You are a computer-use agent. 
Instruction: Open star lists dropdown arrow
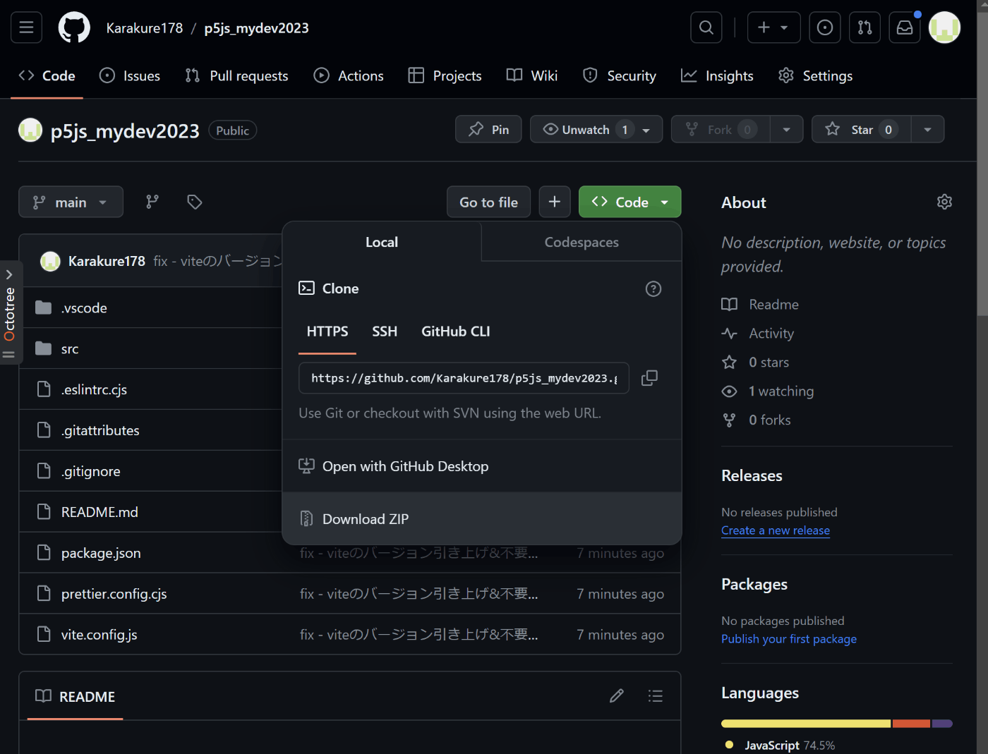coord(927,129)
